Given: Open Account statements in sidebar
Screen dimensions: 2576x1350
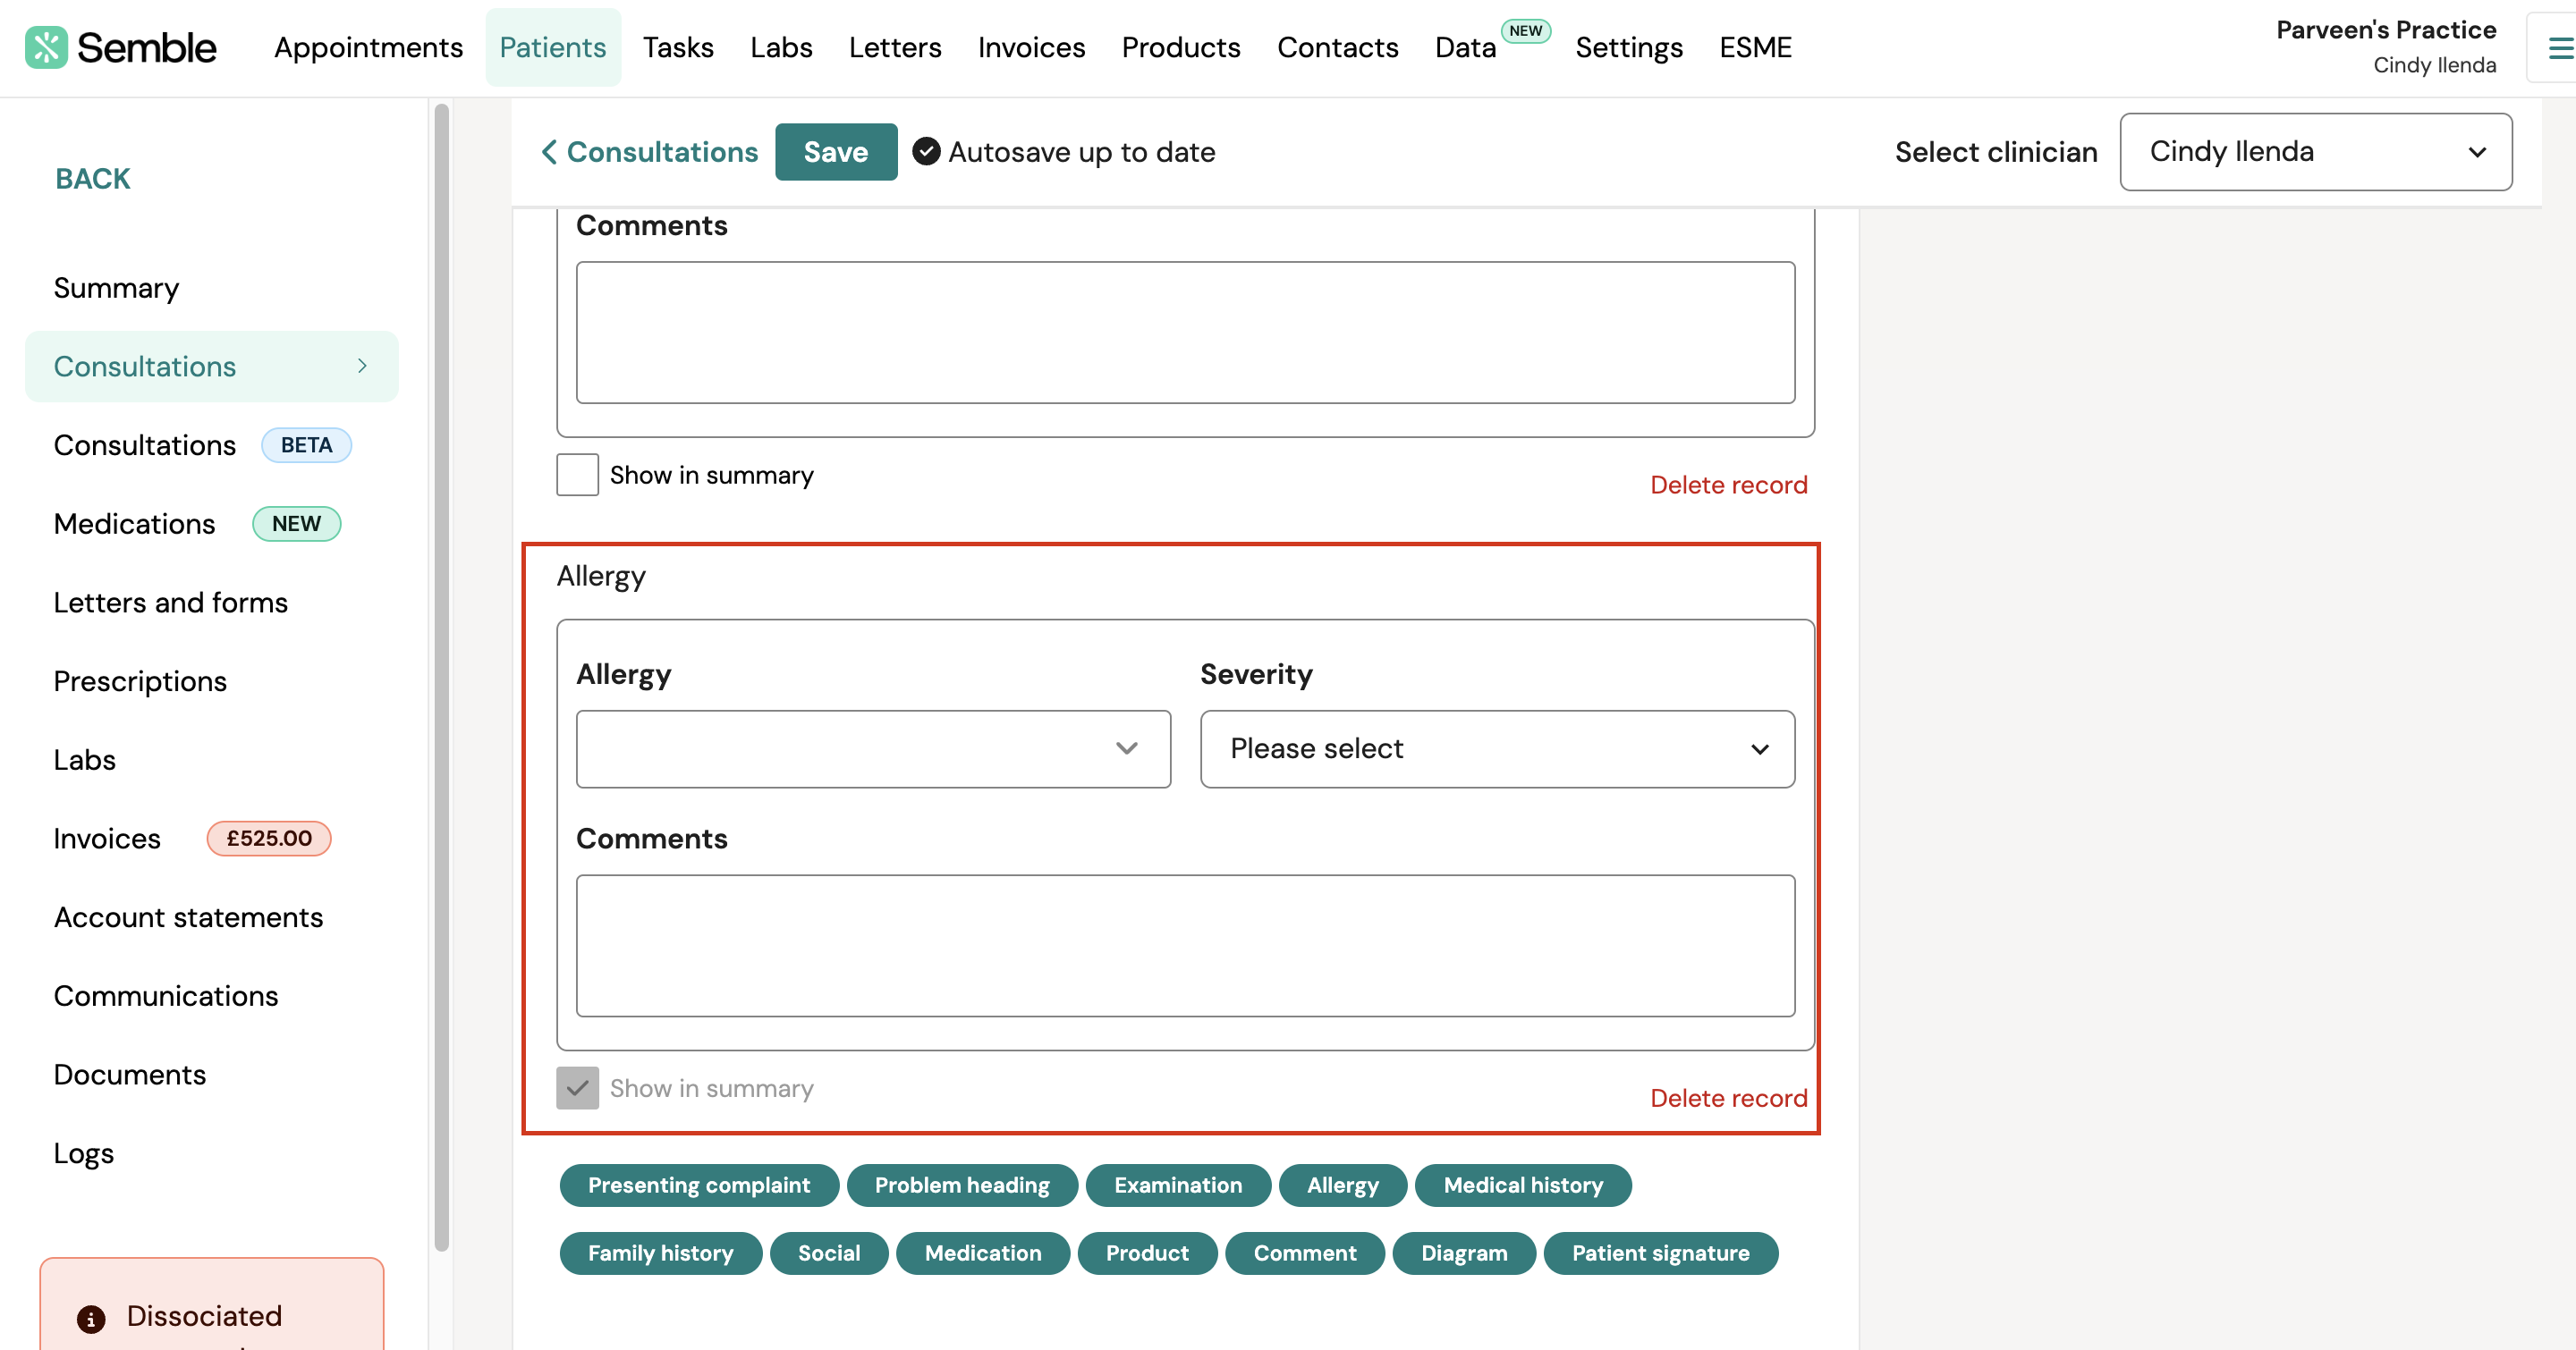Looking at the screenshot, I should click(188, 917).
